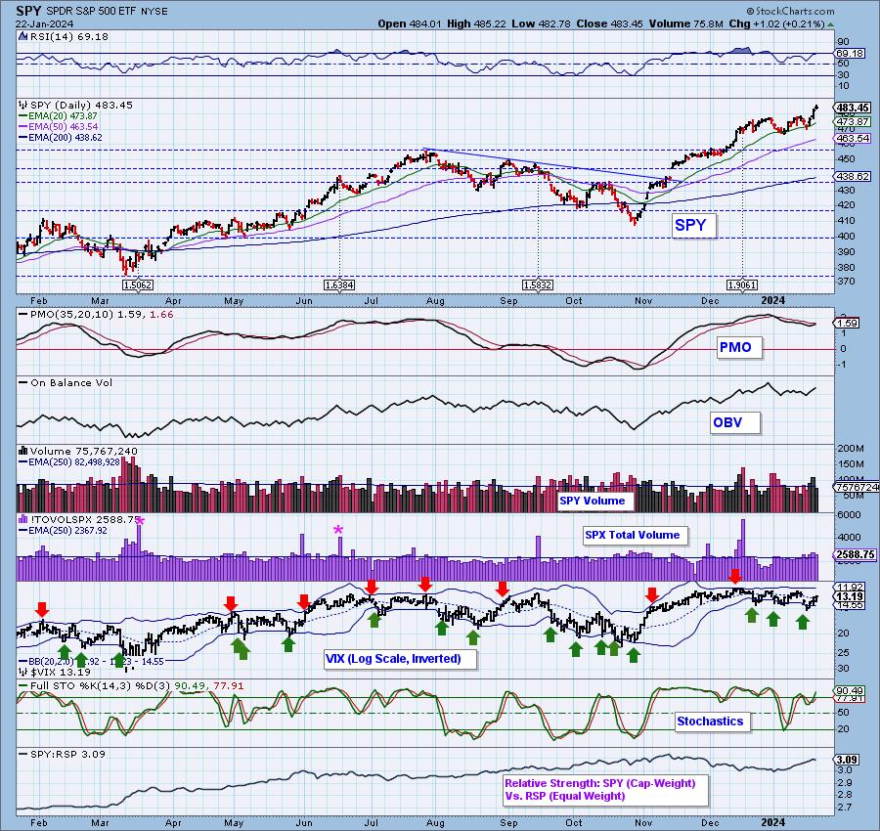The image size is (880, 831).
Task: Click the 2024 label on the bottom date axis
Action: tap(772, 822)
